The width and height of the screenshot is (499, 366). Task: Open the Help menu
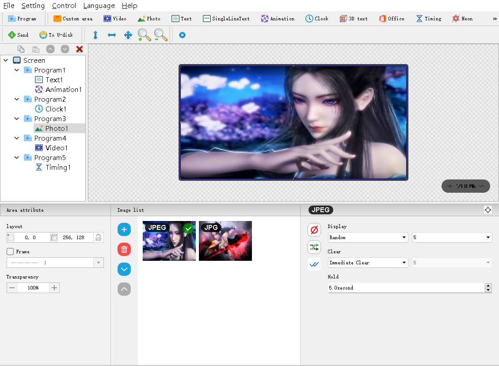[x=130, y=6]
